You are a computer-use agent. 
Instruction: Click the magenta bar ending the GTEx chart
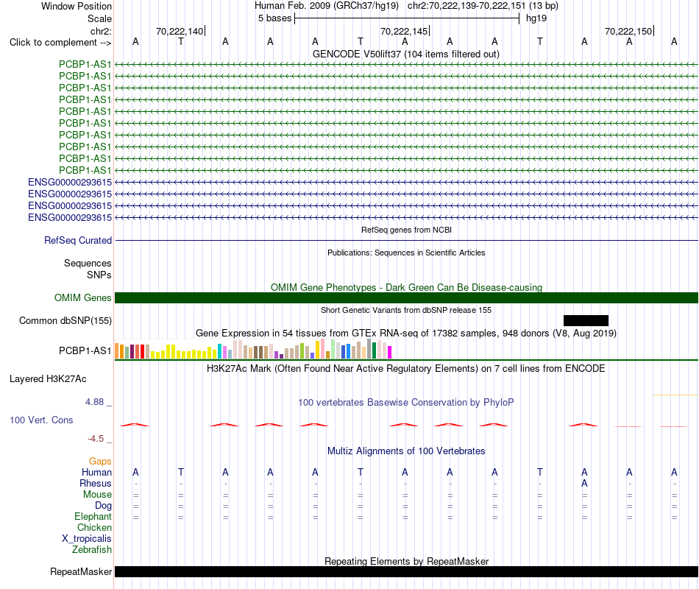[390, 352]
